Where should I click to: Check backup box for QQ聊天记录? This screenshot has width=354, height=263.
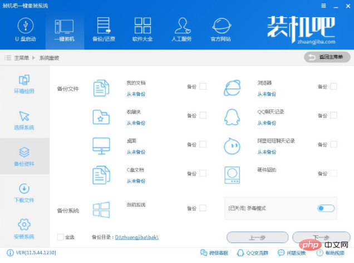click(333, 115)
